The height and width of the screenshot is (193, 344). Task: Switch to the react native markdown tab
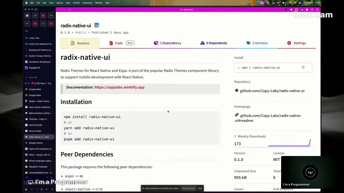(x=40, y=107)
